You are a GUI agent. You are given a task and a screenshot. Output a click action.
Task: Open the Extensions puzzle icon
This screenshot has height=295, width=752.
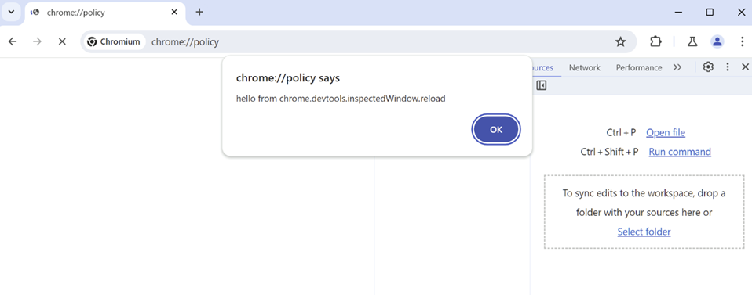[x=655, y=41]
